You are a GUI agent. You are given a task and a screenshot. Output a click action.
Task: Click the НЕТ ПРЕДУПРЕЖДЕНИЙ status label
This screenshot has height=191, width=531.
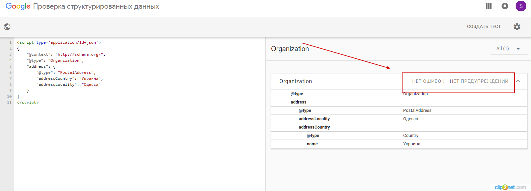click(479, 81)
